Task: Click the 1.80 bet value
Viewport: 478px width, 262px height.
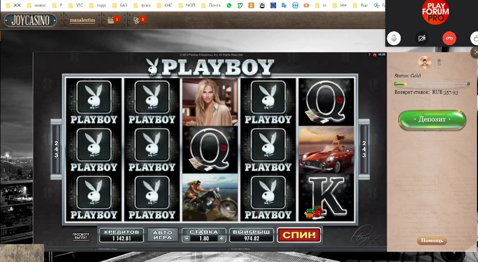Action: [x=204, y=238]
